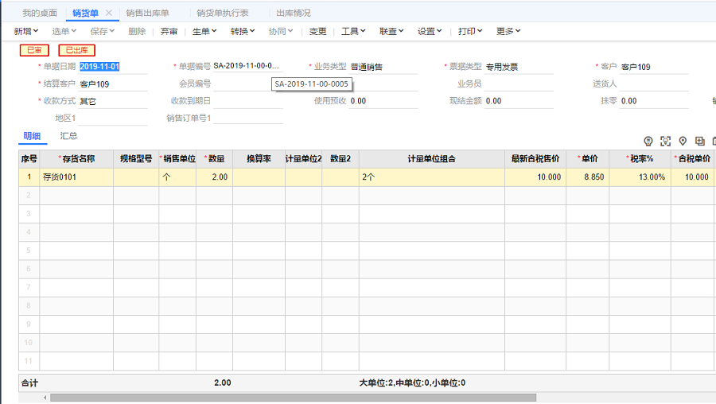The image size is (716, 404).
Task: Expand the 打印 print menu
Action: [470, 31]
